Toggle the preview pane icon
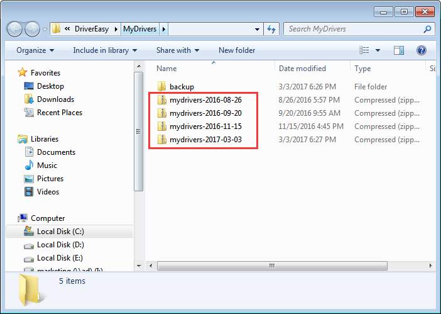The width and height of the screenshot is (441, 314). [399, 50]
